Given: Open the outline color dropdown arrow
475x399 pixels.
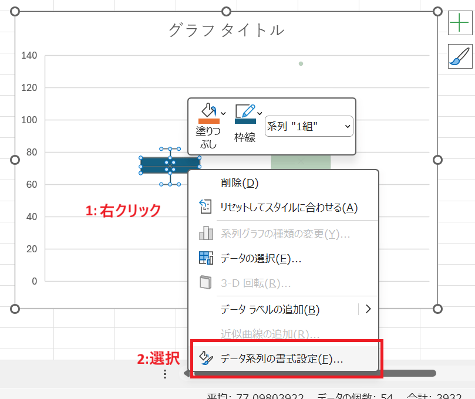Looking at the screenshot, I should point(259,114).
